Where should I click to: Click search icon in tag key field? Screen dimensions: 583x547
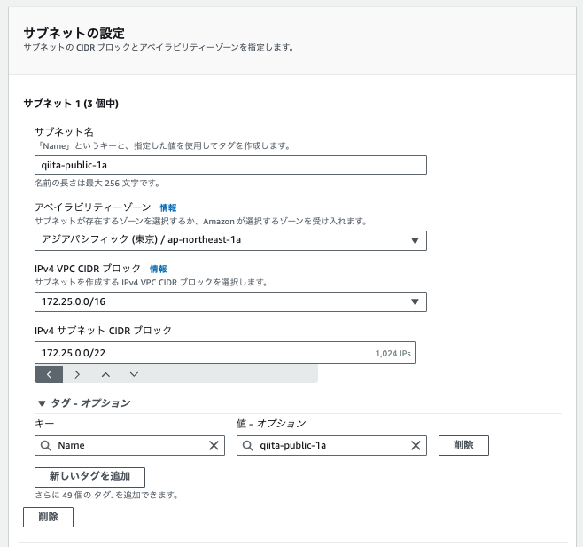46,445
